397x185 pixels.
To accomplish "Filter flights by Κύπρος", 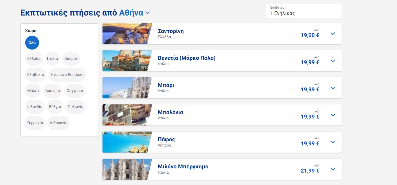I will 71,59.
